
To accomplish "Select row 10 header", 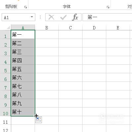I will 5,112.
